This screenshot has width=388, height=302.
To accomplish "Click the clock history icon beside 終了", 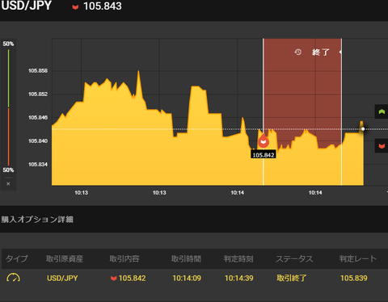I will coord(297,52).
